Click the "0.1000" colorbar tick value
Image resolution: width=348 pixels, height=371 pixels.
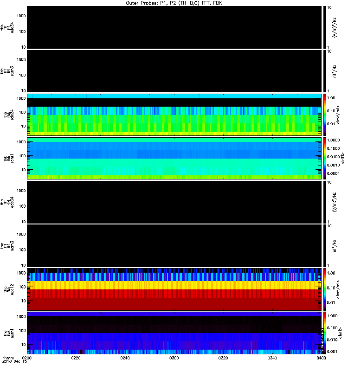333,148
